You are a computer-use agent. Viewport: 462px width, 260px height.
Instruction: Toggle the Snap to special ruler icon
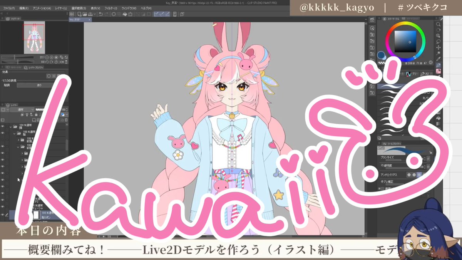[x=162, y=14]
